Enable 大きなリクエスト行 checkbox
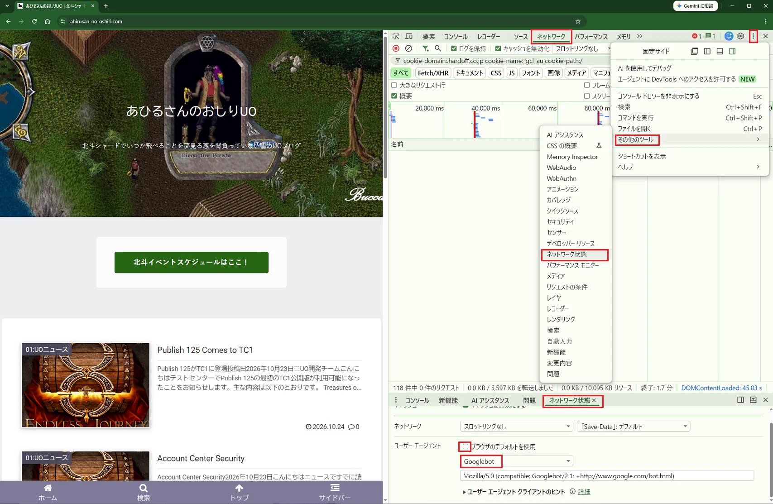This screenshot has height=504, width=773. pyautogui.click(x=394, y=85)
